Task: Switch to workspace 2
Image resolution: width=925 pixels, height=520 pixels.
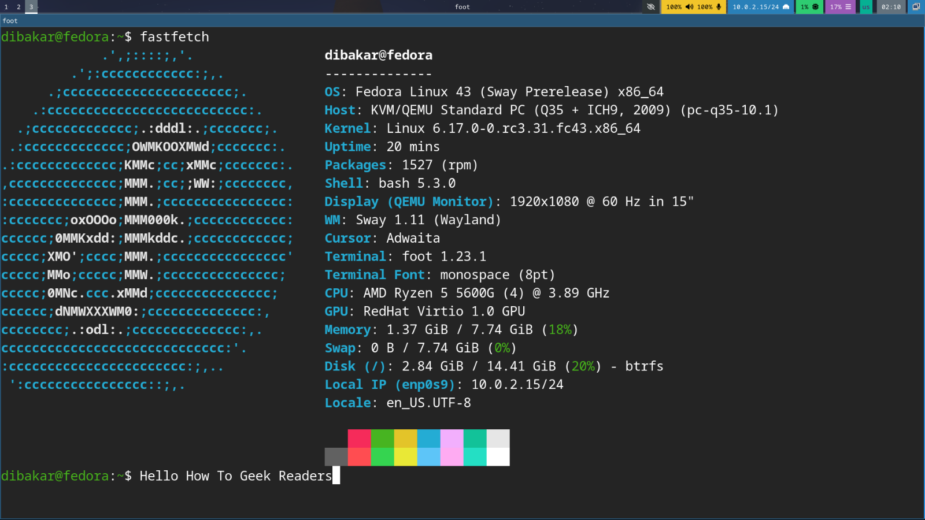Action: [19, 7]
